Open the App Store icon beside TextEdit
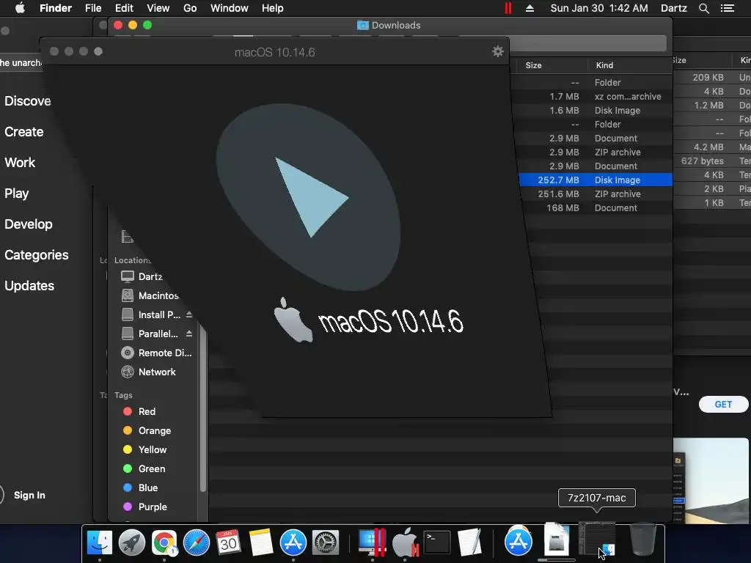 tap(519, 542)
